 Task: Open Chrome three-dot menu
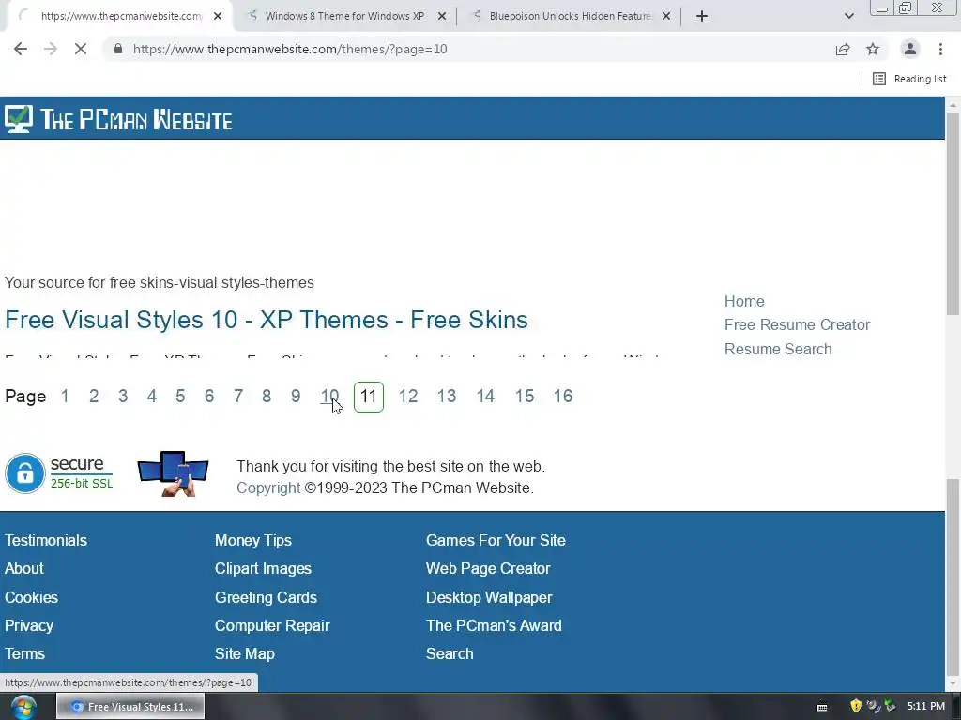[940, 49]
